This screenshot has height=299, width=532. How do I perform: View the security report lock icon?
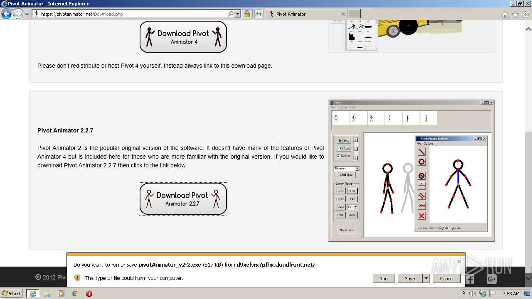click(x=247, y=14)
